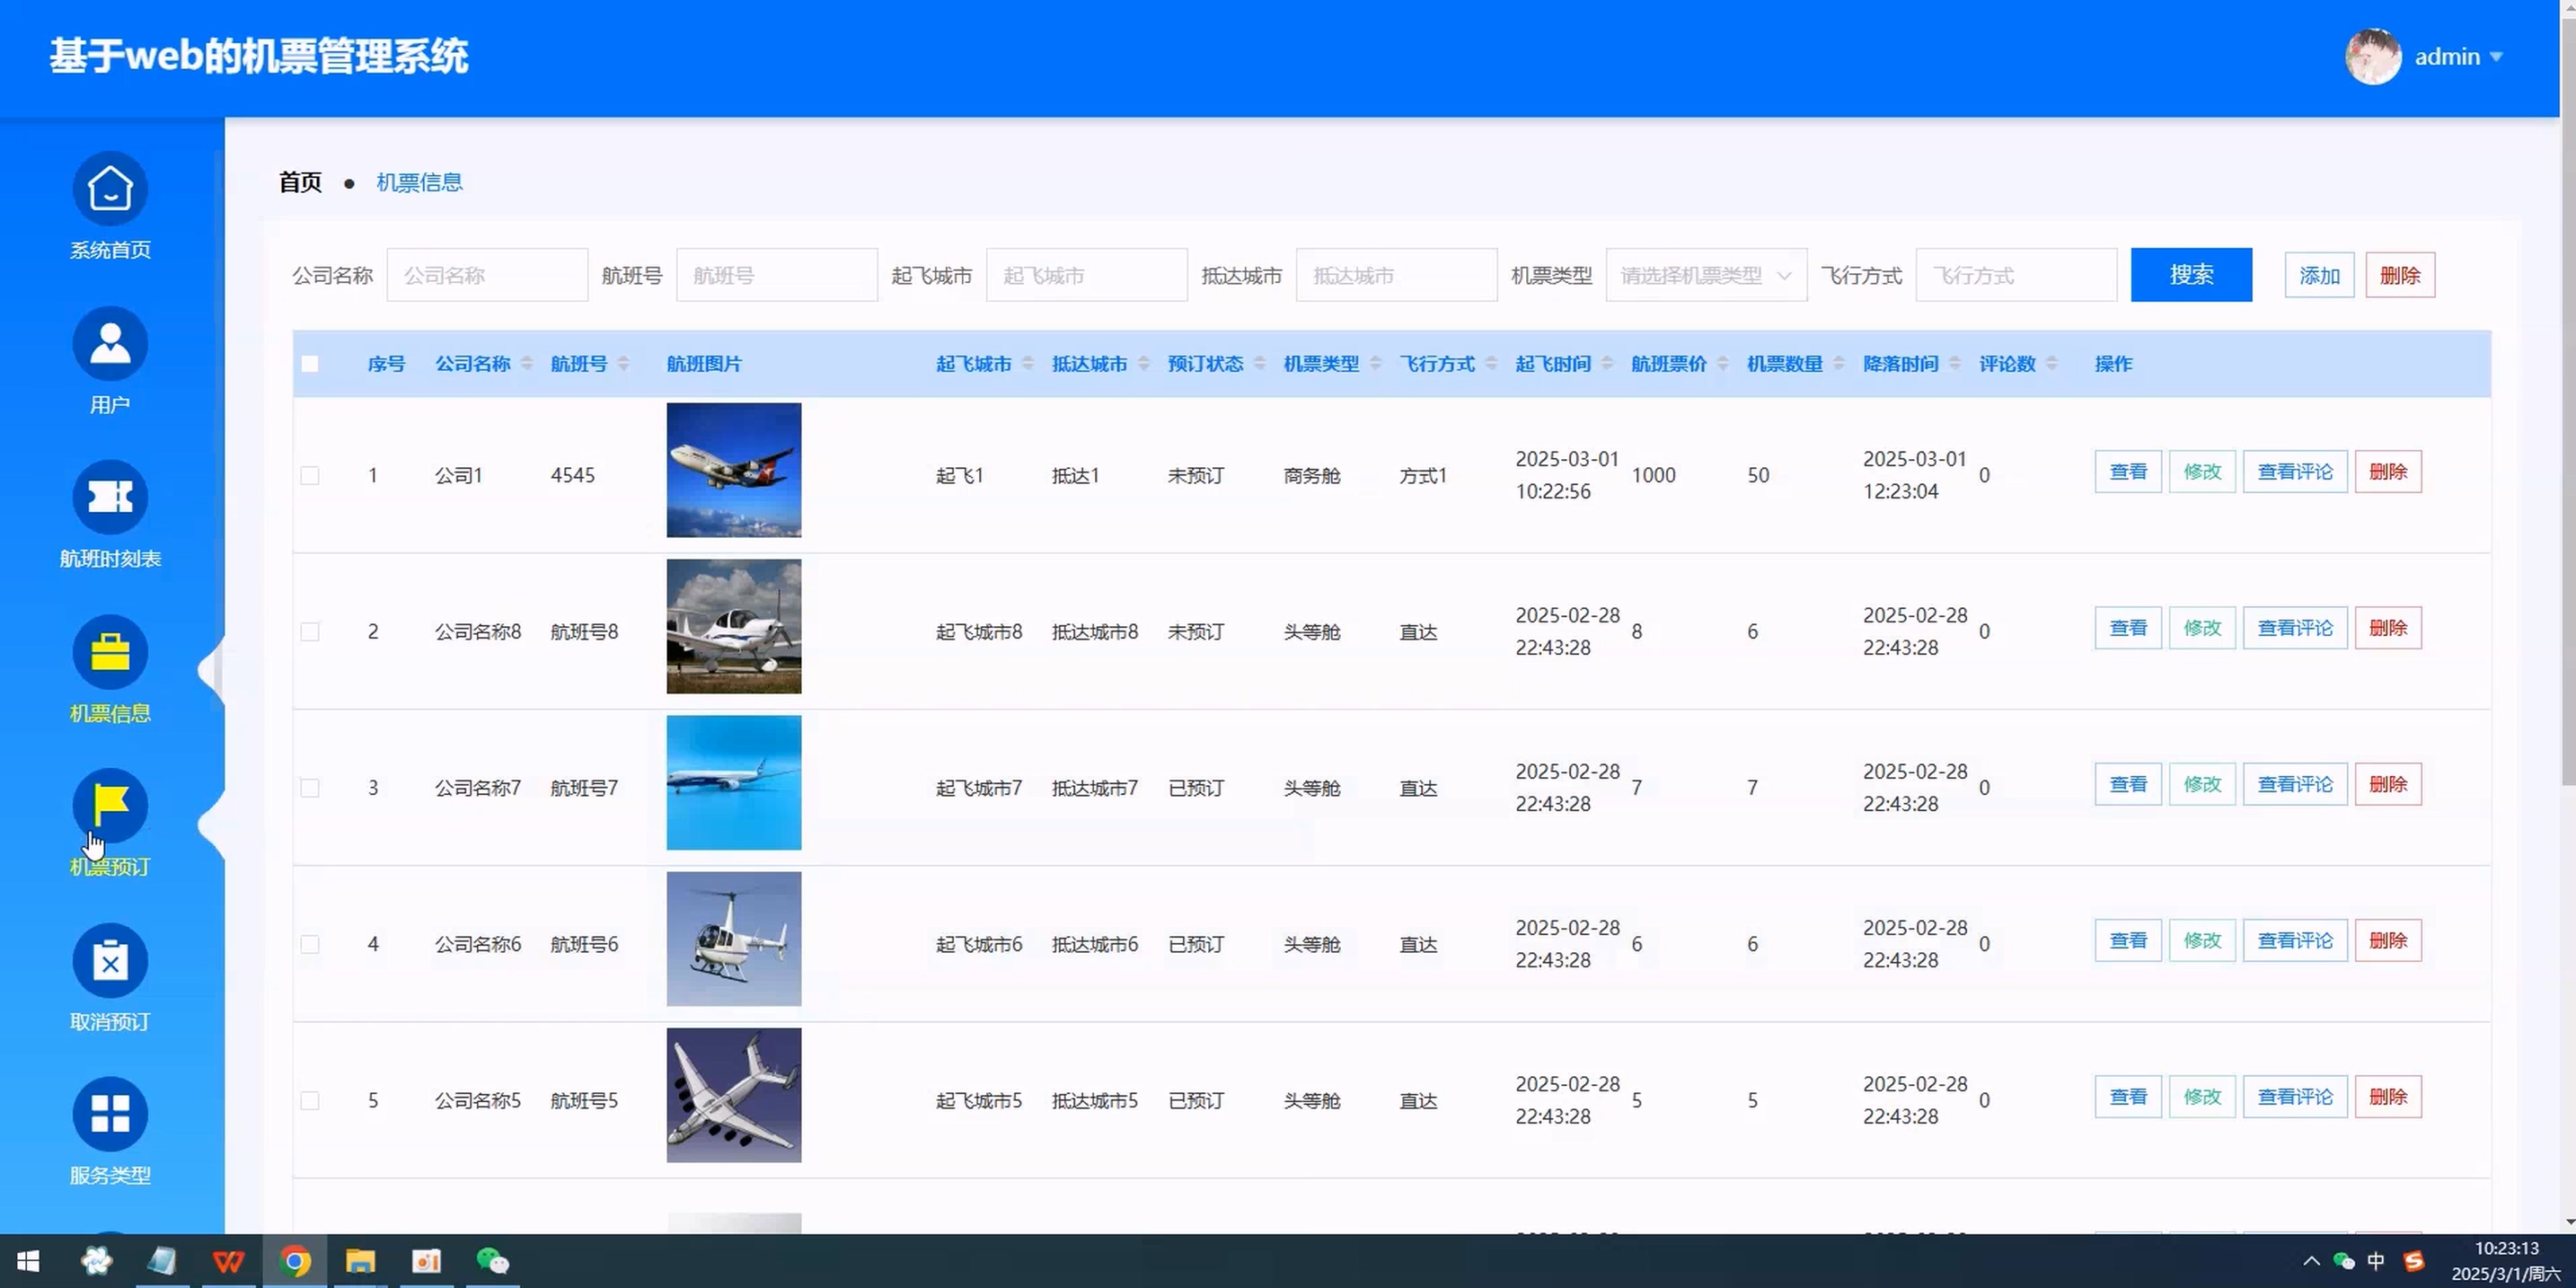Viewport: 2576px width, 1288px height.
Task: Go to 首页 in the breadcrumb
Action: [300, 182]
